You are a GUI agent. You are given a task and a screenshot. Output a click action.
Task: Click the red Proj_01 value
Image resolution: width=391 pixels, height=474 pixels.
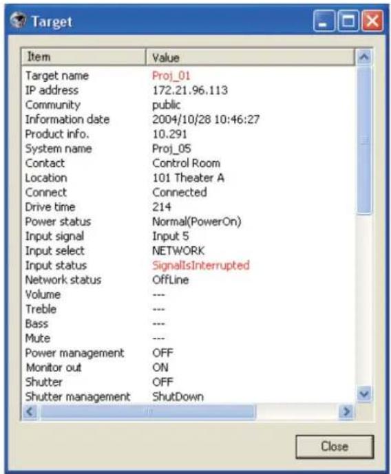[x=171, y=76]
